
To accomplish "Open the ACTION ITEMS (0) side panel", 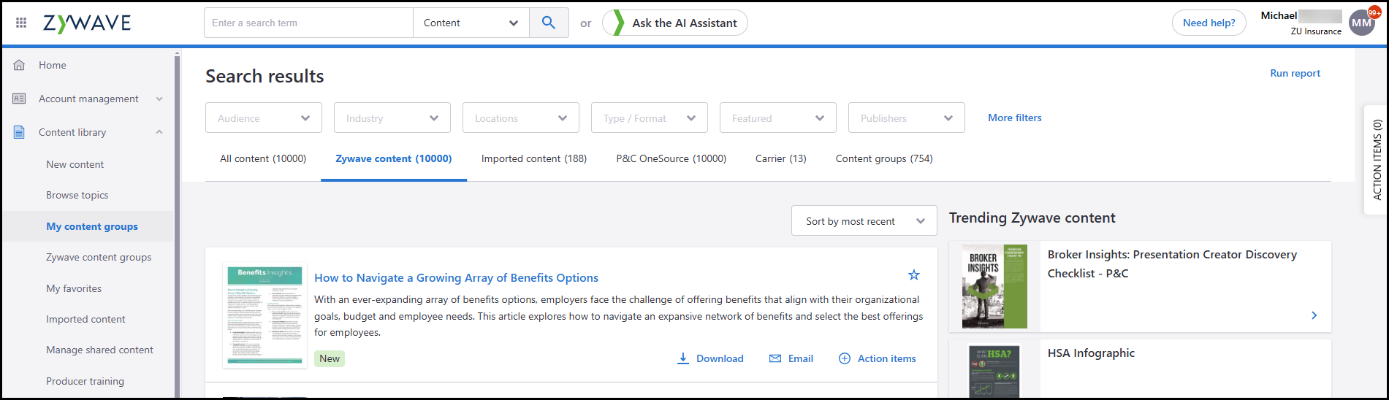I will [x=1377, y=160].
